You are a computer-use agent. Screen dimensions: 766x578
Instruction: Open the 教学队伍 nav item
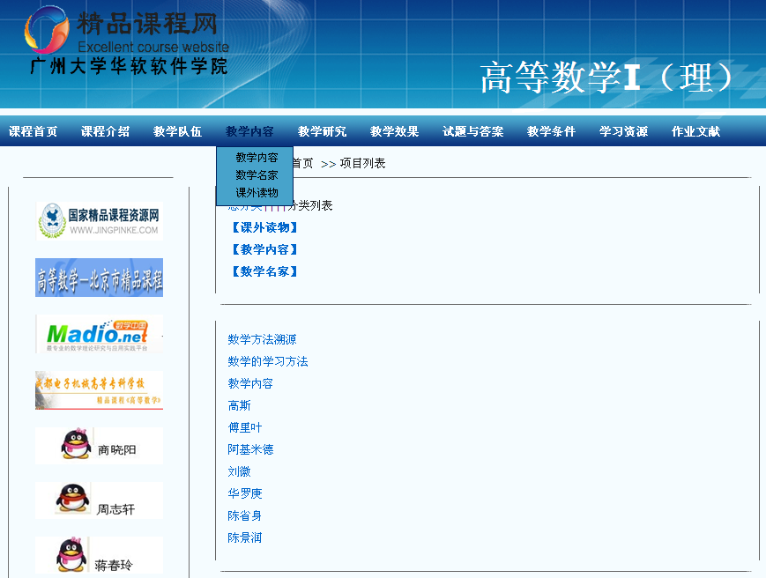tap(177, 132)
